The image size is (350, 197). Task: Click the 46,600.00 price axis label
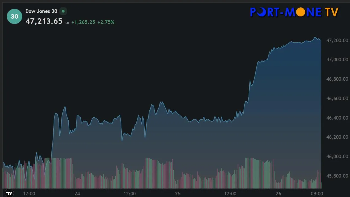pyautogui.click(x=337, y=99)
